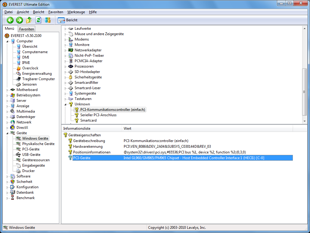Viewport: 310px width, 233px height.
Task: Click the Informationsliste column header
Action: click(92, 129)
